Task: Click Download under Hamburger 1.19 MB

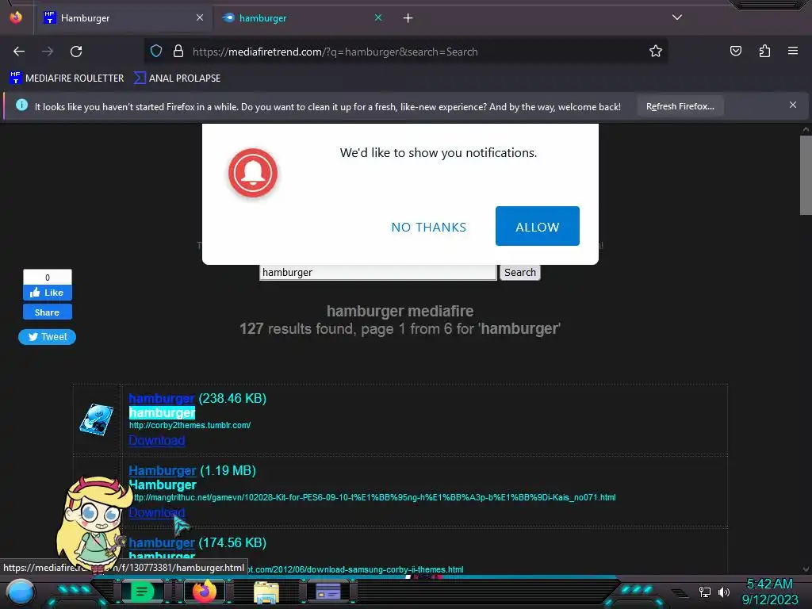Action: [156, 512]
